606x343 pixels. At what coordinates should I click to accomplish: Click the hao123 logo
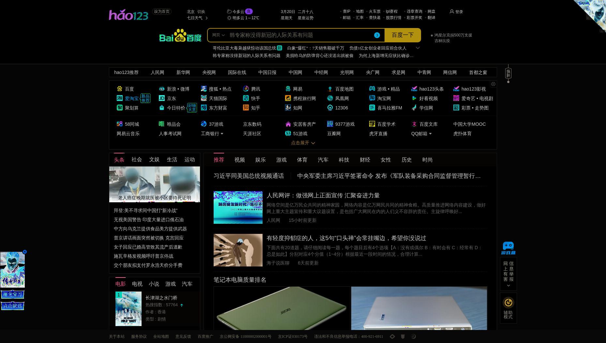click(129, 15)
